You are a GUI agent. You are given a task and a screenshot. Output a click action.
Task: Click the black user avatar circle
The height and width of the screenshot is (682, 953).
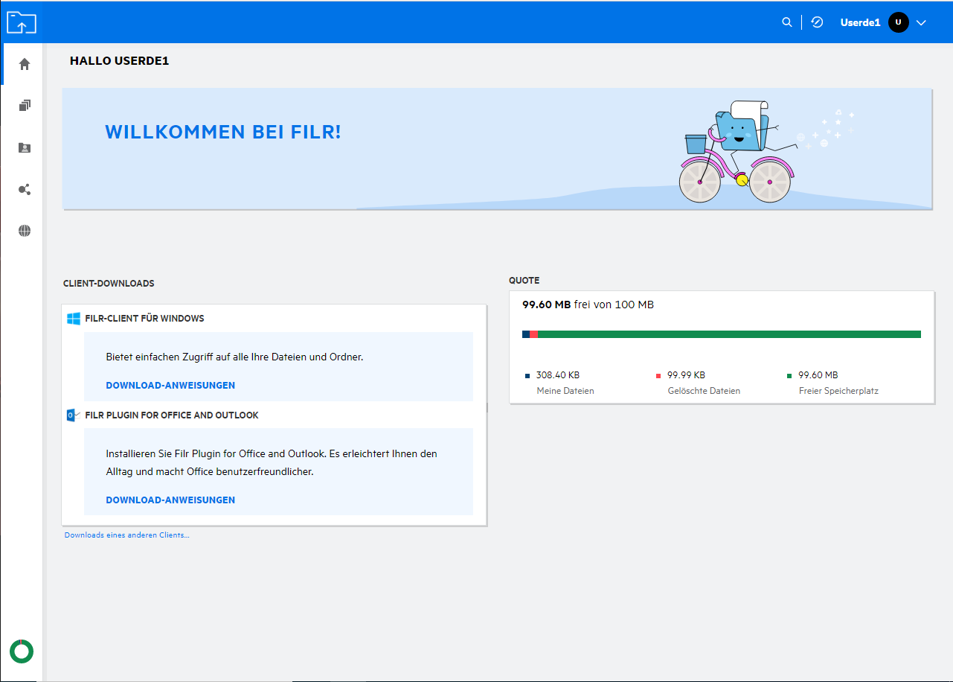[x=898, y=22]
